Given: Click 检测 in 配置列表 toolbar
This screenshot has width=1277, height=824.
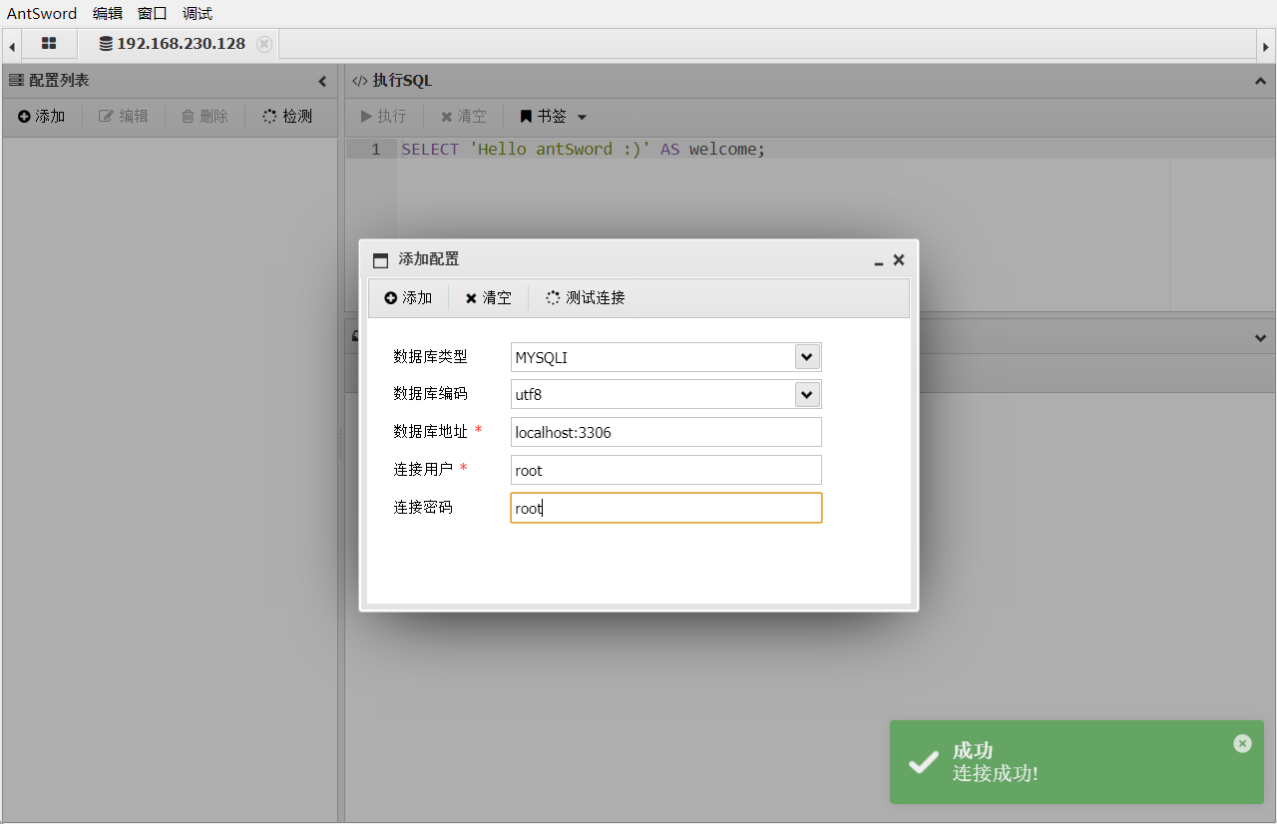Looking at the screenshot, I should click(287, 117).
